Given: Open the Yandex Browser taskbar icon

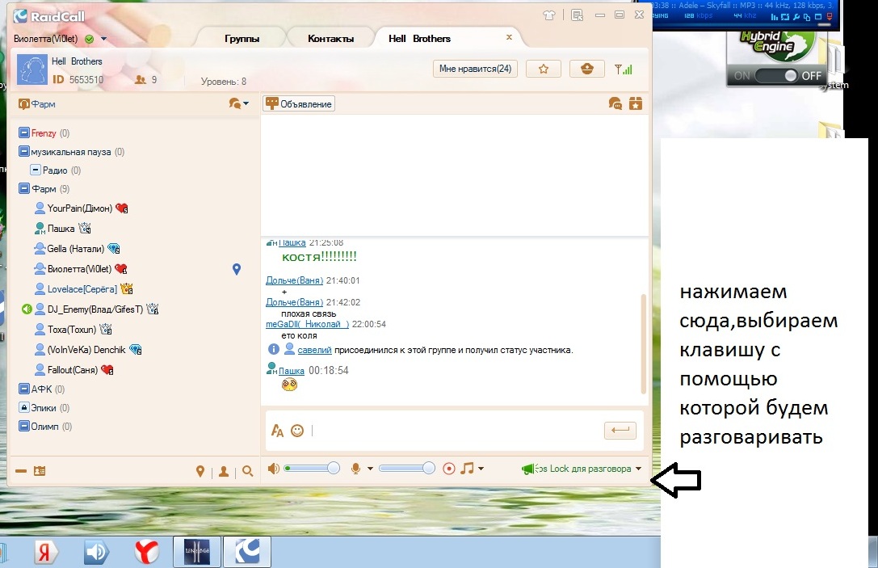Looking at the screenshot, I should click(147, 553).
